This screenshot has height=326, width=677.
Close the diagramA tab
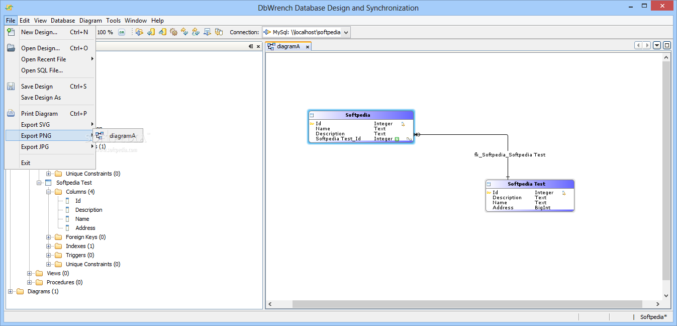(x=307, y=47)
